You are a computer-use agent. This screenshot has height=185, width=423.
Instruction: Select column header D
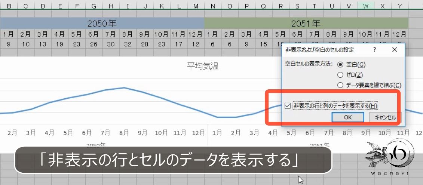pos(43,6)
